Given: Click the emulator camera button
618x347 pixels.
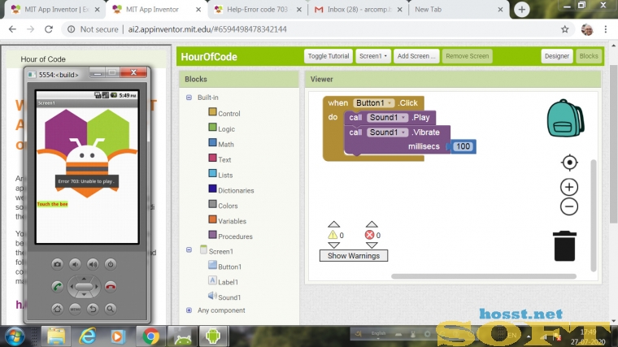Looking at the screenshot, I should tap(57, 264).
